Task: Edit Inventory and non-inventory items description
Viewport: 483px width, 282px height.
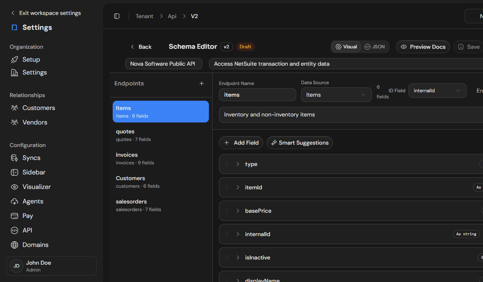Action: point(351,115)
